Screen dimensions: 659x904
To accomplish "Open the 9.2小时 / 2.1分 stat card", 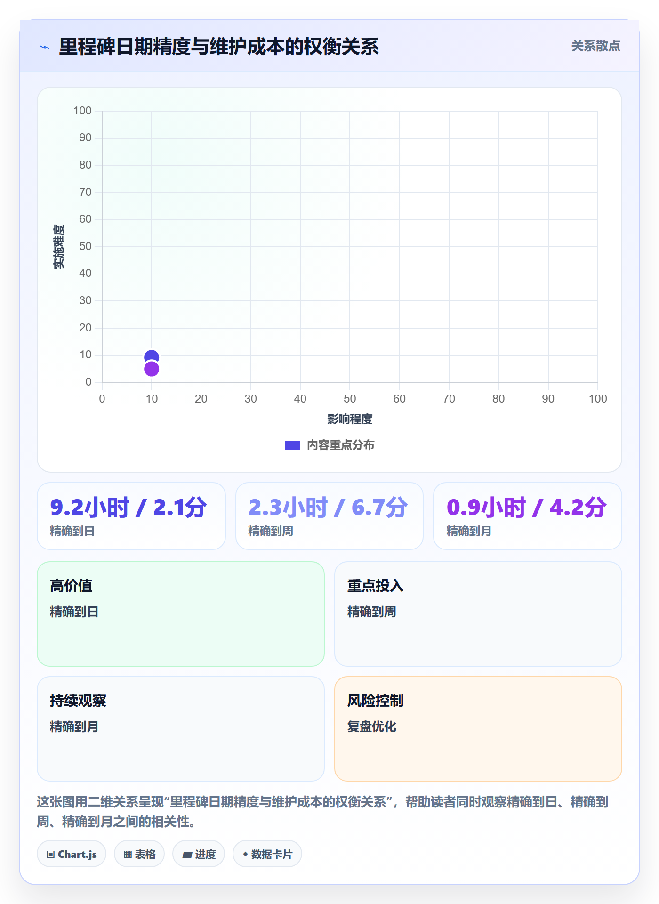I will coord(131,516).
